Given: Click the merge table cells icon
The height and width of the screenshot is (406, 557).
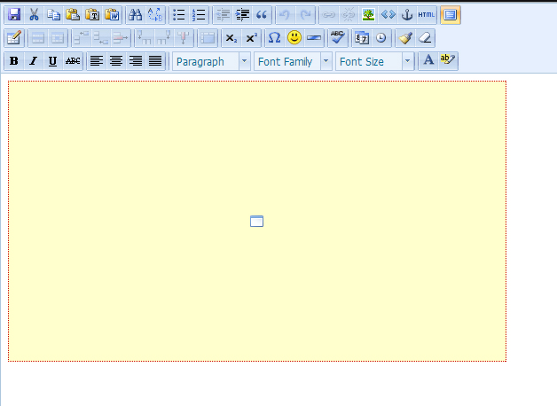Looking at the screenshot, I should pyautogui.click(x=208, y=38).
